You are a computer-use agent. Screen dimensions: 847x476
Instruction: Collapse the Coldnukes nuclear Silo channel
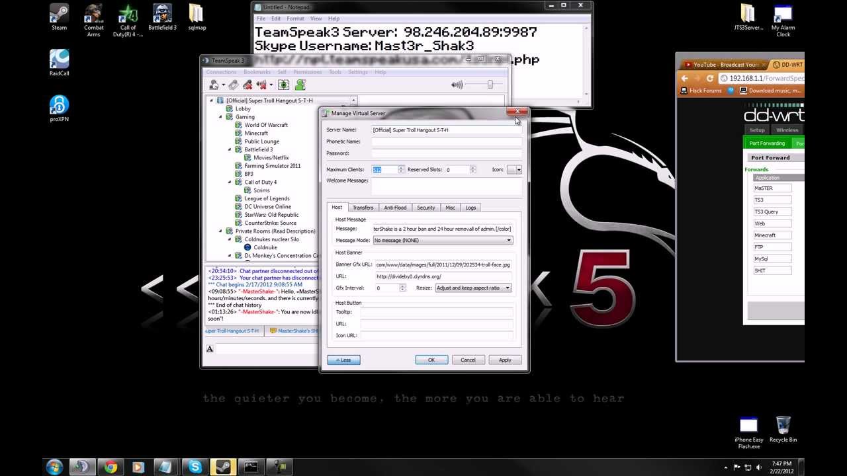pos(230,239)
